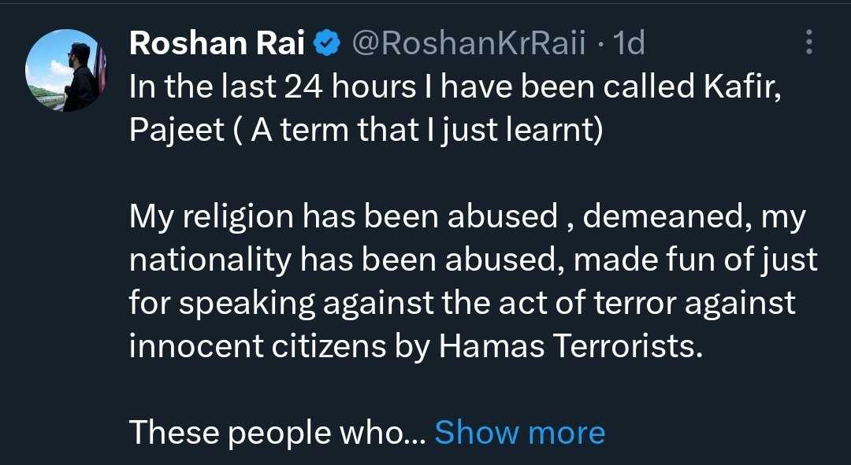Image resolution: width=851 pixels, height=465 pixels.
Task: Click the line 'for speaking against the act of terror'
Action: [462, 303]
